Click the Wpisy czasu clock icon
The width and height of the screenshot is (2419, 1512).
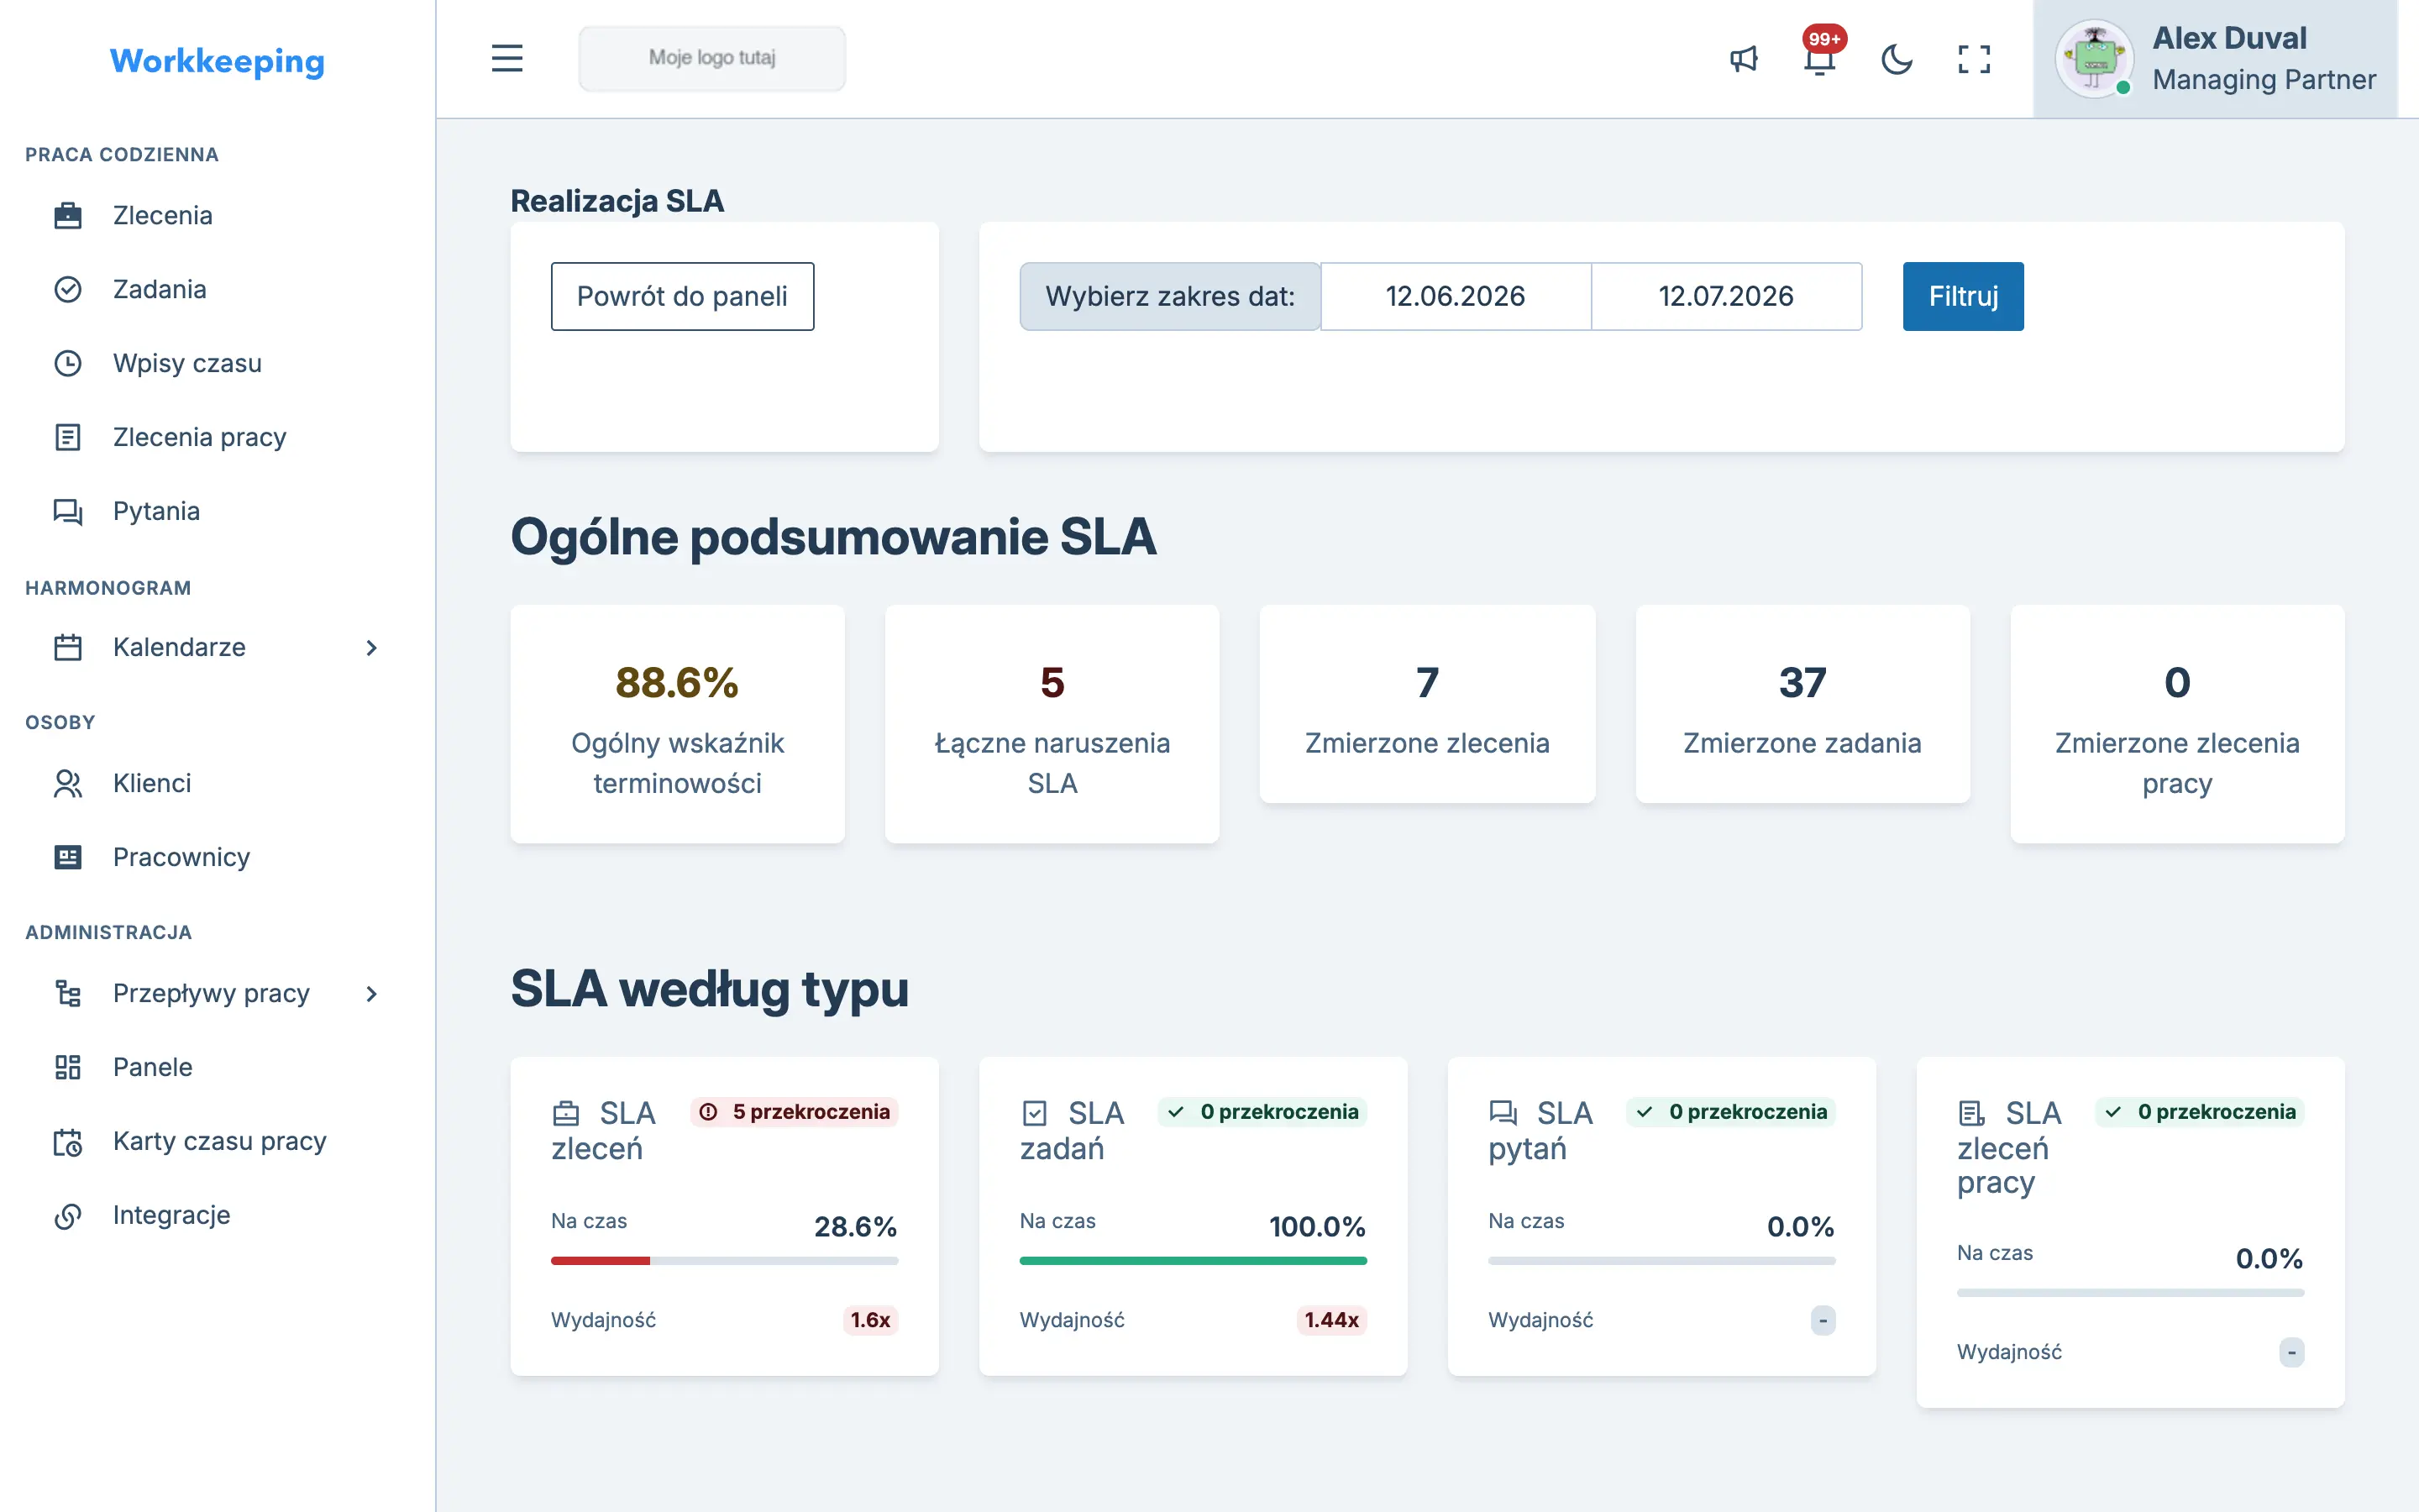[68, 363]
